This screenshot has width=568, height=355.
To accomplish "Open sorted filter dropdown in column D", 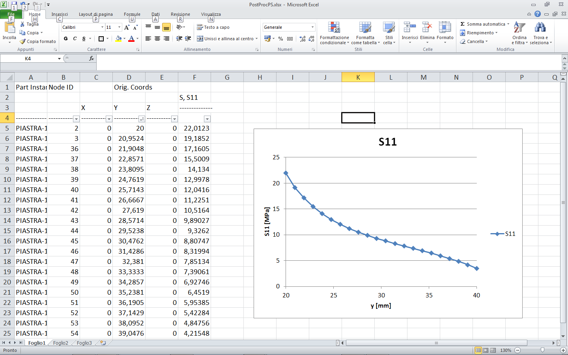I will [x=142, y=119].
